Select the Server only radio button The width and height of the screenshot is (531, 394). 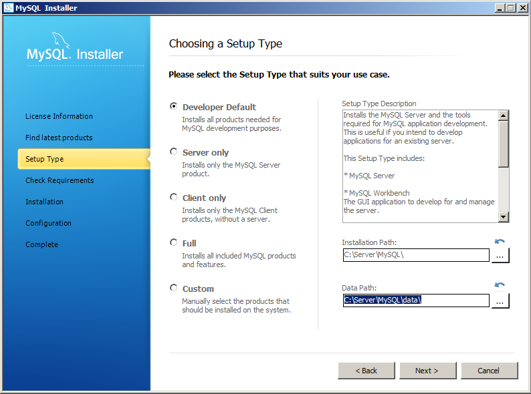173,152
